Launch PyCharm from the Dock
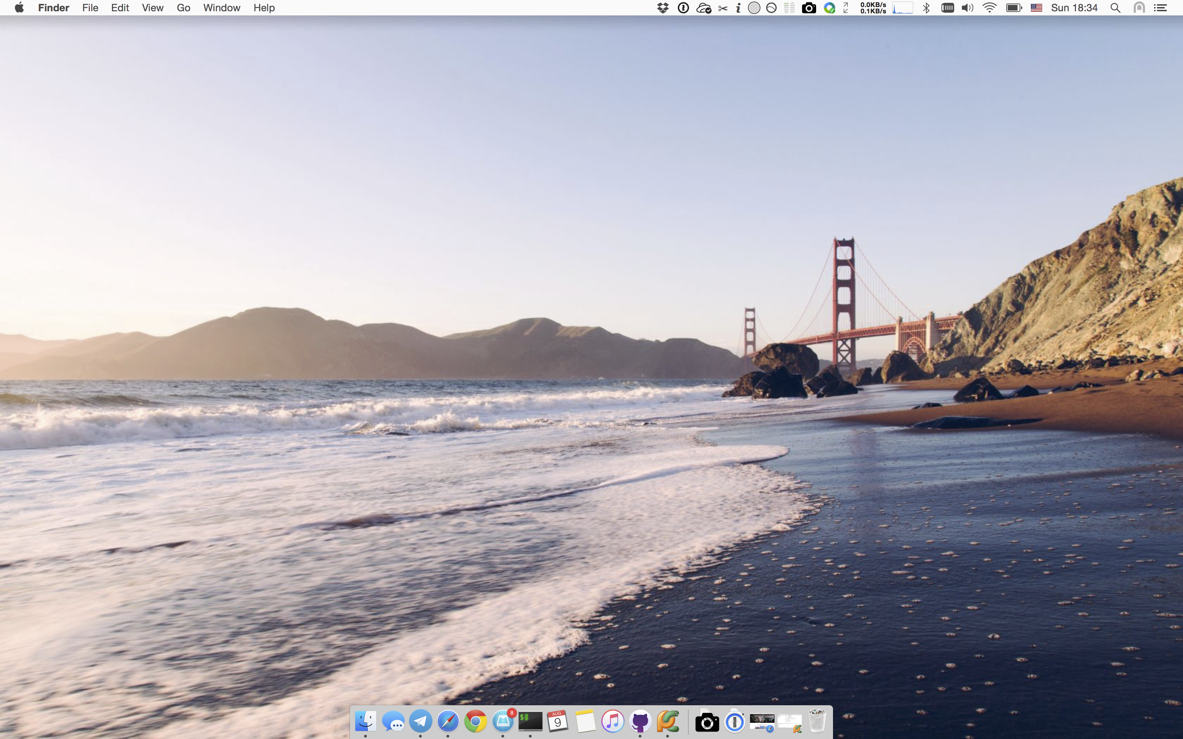This screenshot has height=739, width=1183. [x=668, y=721]
